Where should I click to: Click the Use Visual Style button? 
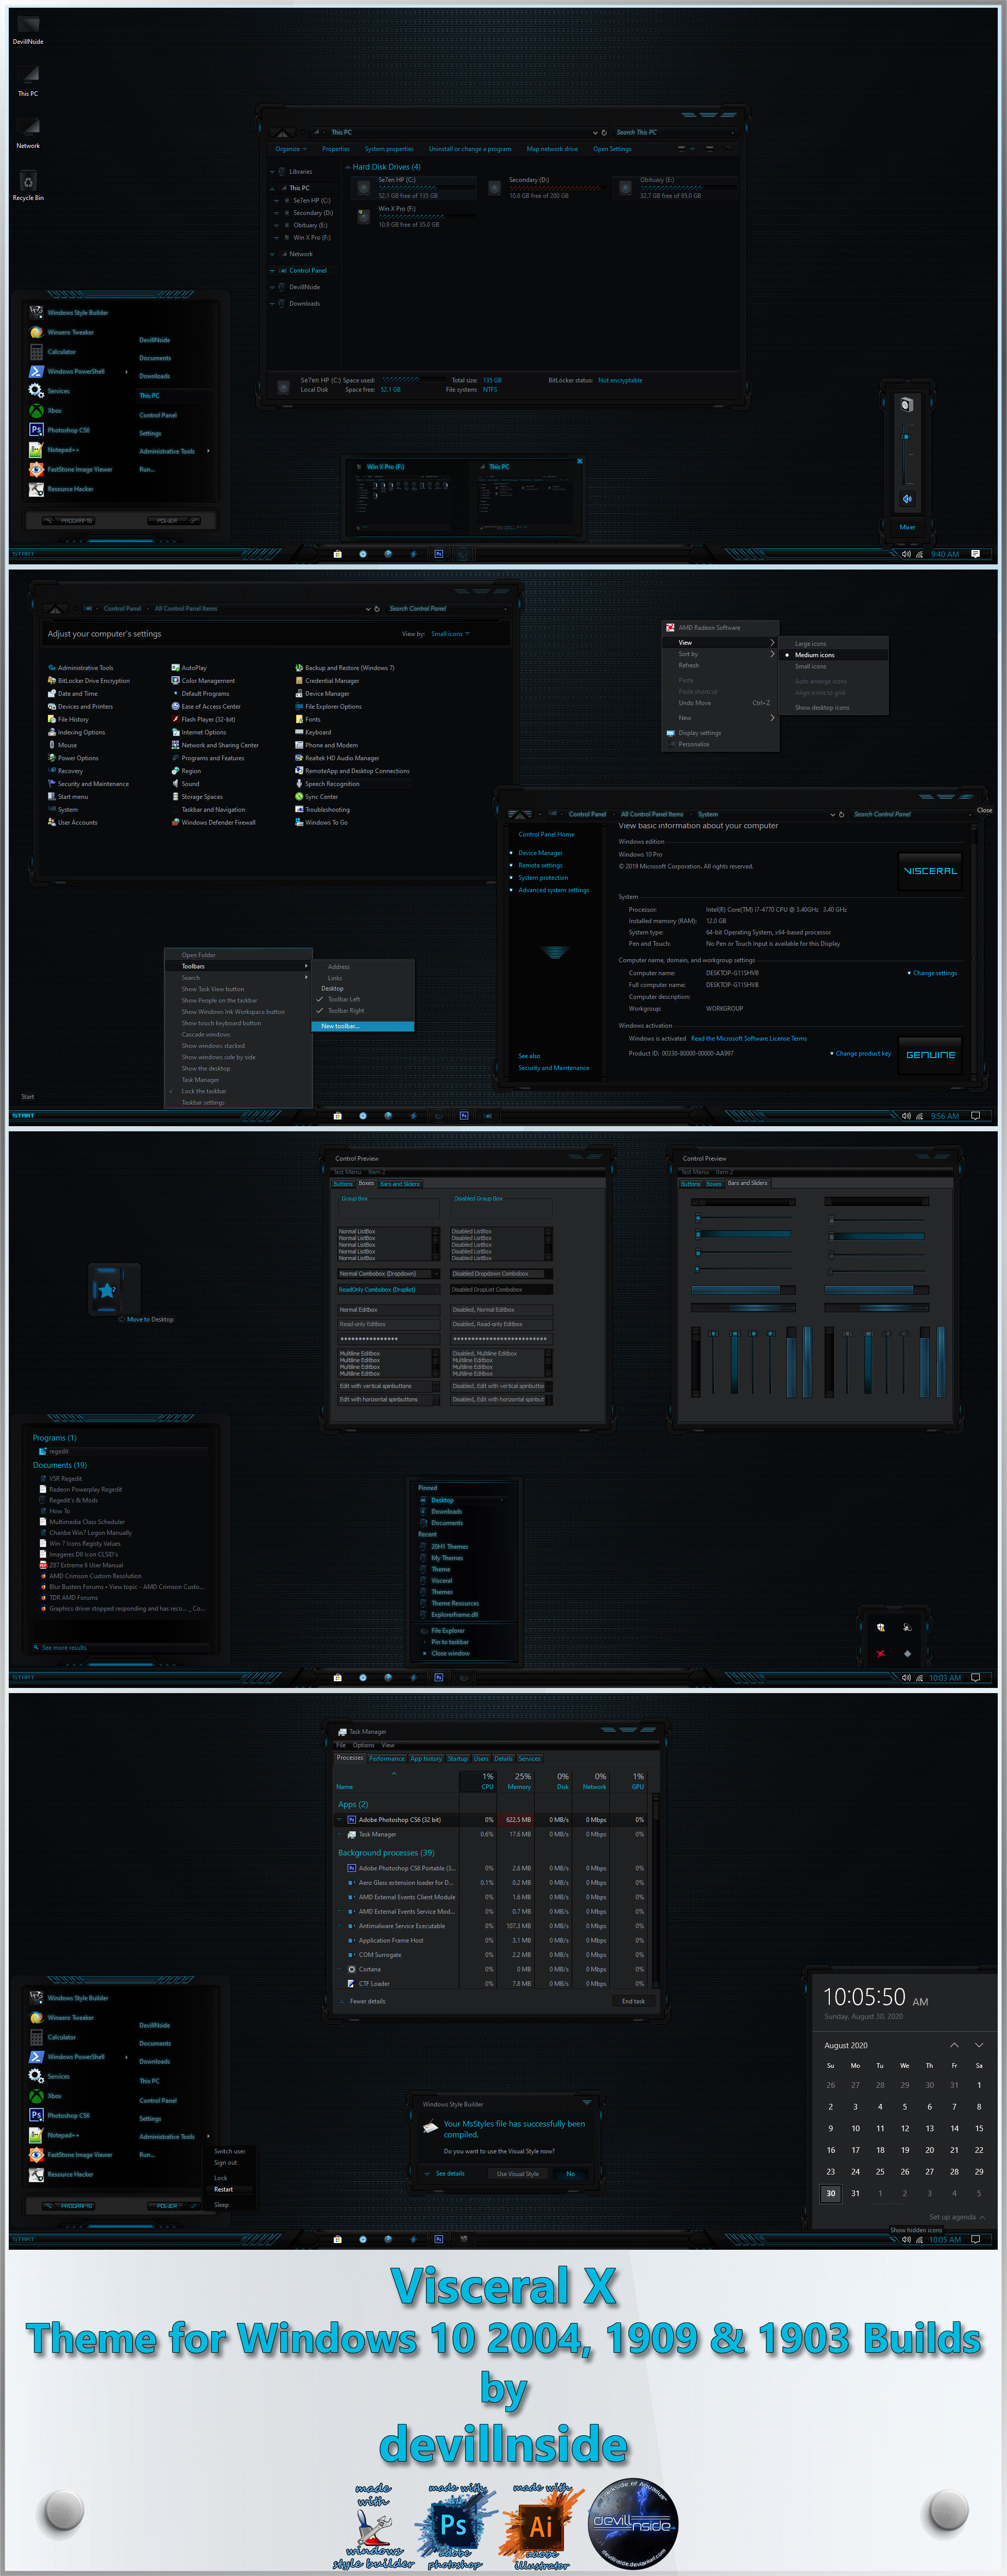(518, 2174)
